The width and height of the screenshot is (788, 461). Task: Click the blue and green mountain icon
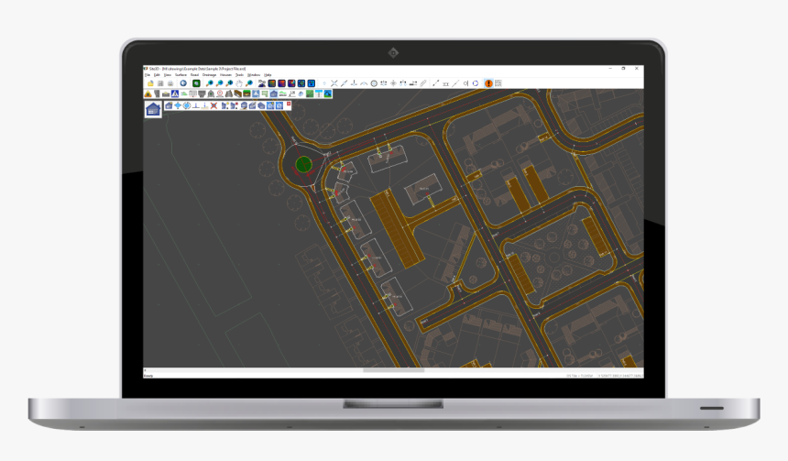(328, 93)
